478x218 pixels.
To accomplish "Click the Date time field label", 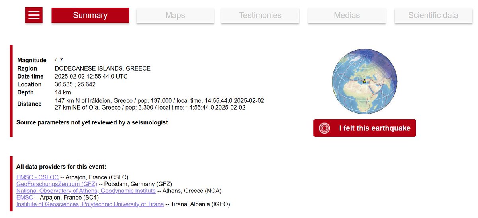I will (x=30, y=77).
